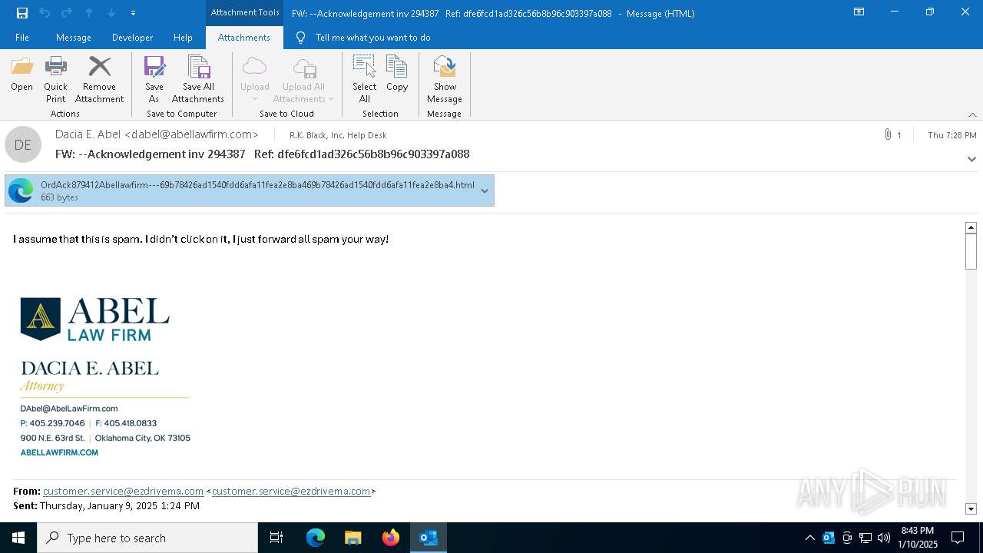This screenshot has height=553, width=983.
Task: Open the attachment dropdown arrow
Action: pyautogui.click(x=485, y=190)
